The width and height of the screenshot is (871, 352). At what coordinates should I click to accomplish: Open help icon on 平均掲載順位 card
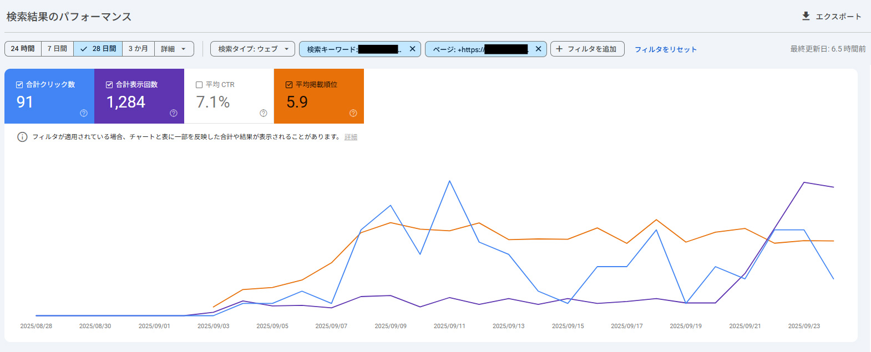(353, 113)
